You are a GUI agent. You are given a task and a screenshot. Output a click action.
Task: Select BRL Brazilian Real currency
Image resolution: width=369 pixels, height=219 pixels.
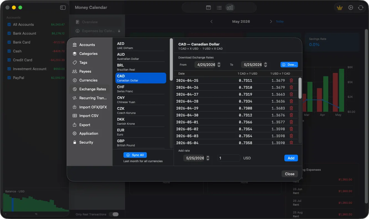point(140,67)
